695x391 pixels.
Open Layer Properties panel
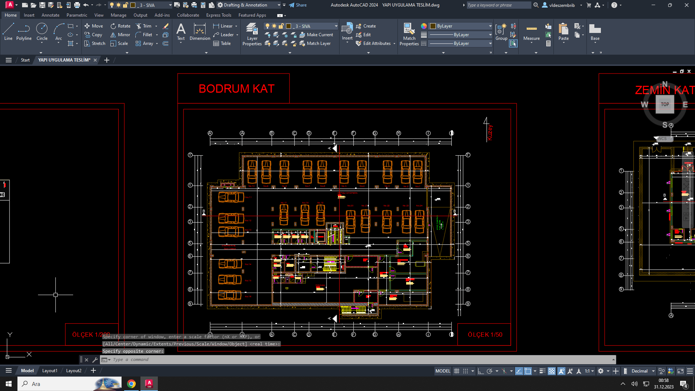coord(252,34)
